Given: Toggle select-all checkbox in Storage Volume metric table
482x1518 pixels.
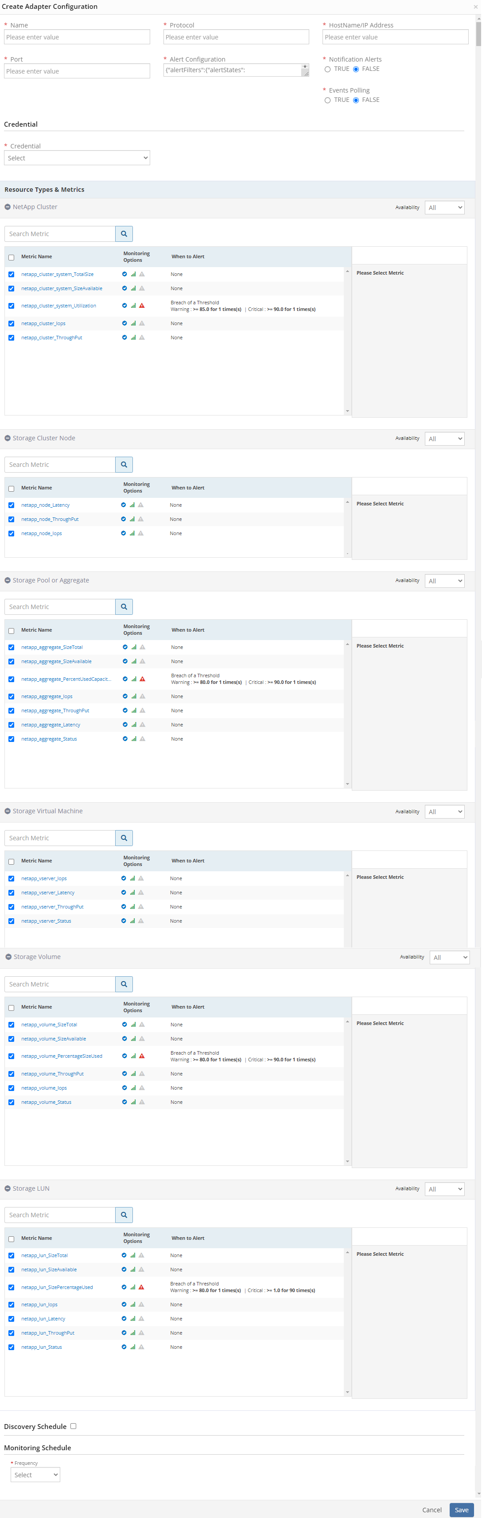Looking at the screenshot, I should click(11, 1008).
